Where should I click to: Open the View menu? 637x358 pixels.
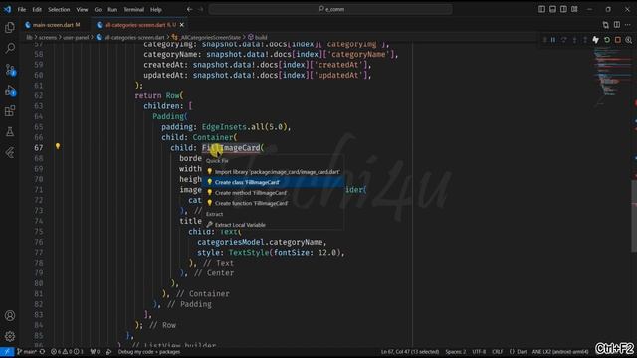point(82,9)
